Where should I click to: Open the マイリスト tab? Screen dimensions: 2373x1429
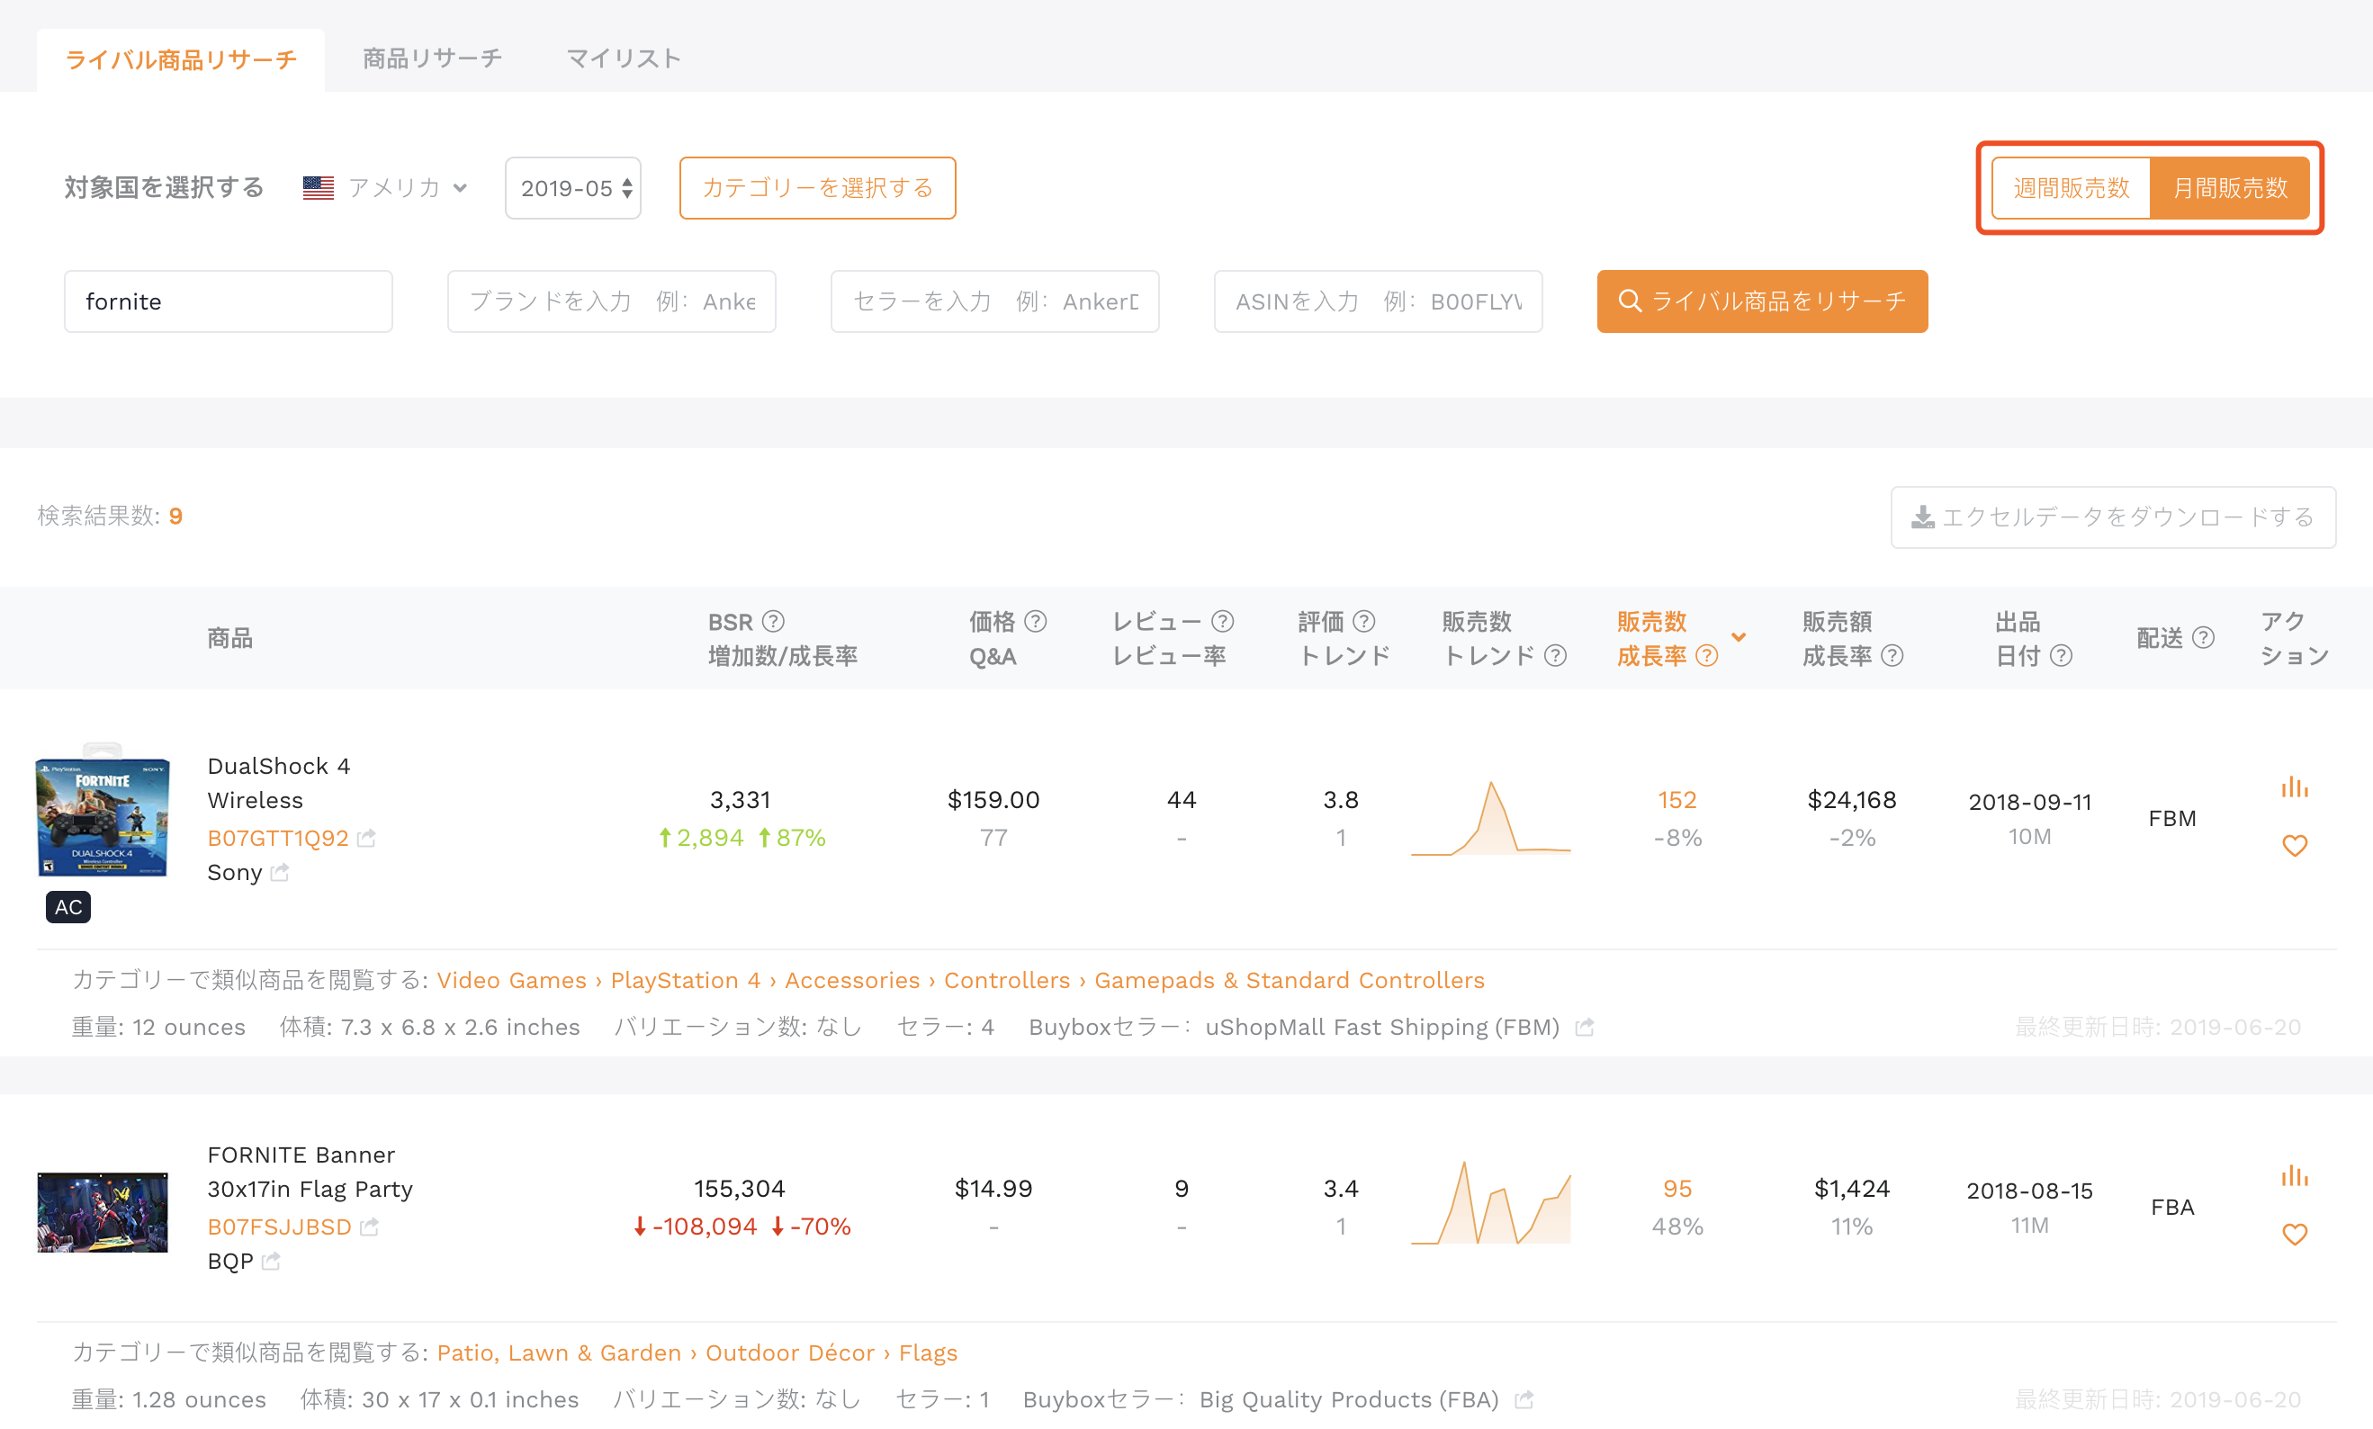pyautogui.click(x=623, y=58)
